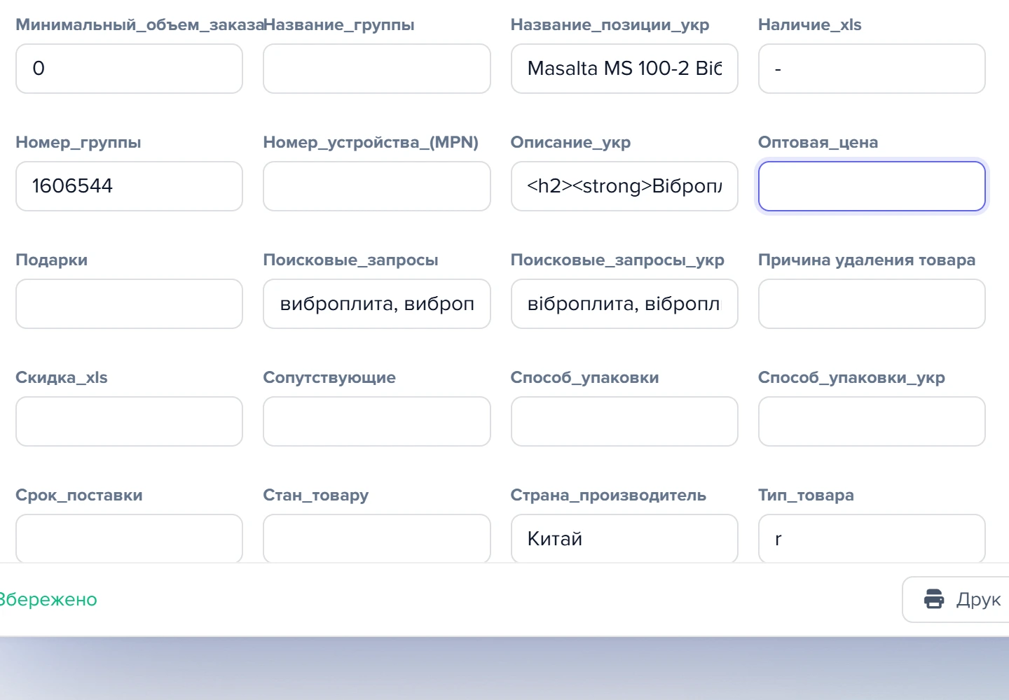Click the Срок_поставки input field
The width and height of the screenshot is (1009, 700).
[x=129, y=538]
